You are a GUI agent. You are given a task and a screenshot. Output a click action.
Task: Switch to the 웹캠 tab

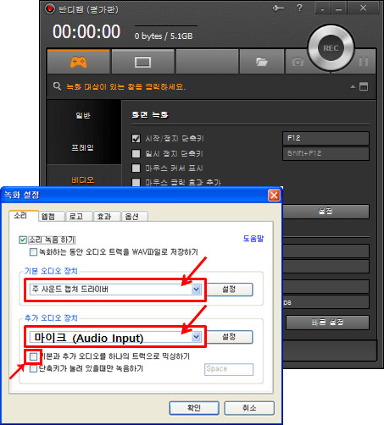pyautogui.click(x=51, y=217)
